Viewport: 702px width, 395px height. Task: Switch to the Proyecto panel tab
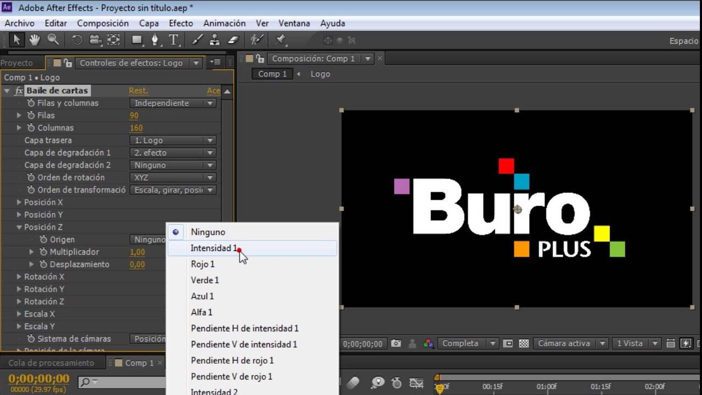[x=17, y=63]
